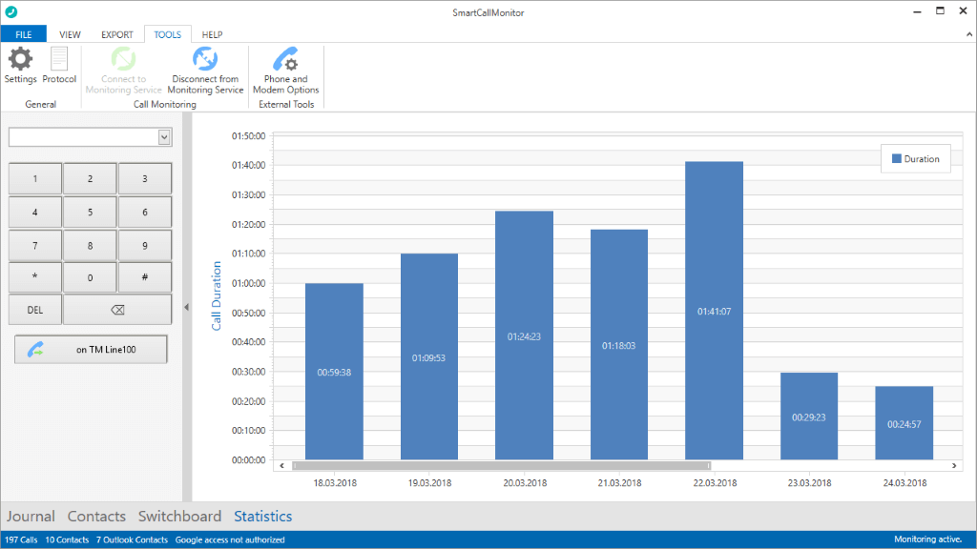
Task: Click the 22.03.2018 date axis label
Action: point(715,482)
